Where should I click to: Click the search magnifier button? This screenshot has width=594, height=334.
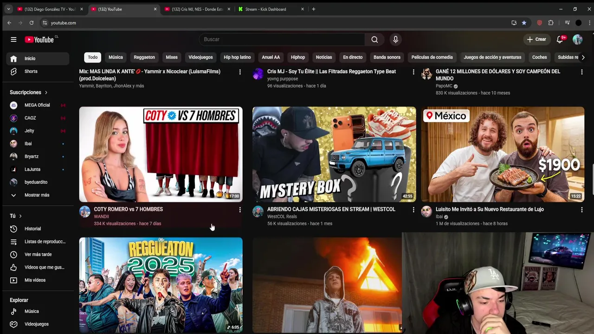coord(374,39)
